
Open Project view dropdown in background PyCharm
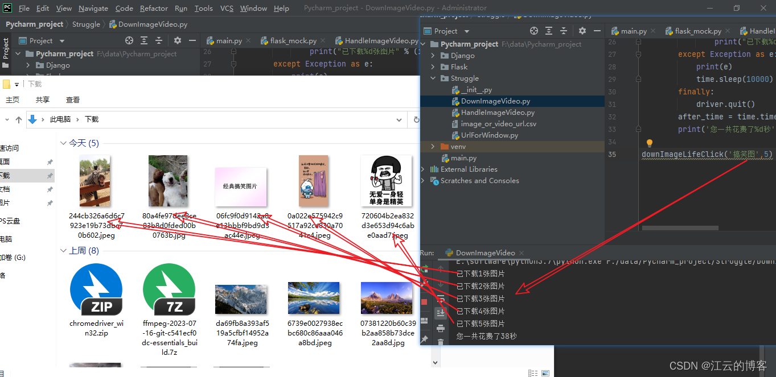62,41
